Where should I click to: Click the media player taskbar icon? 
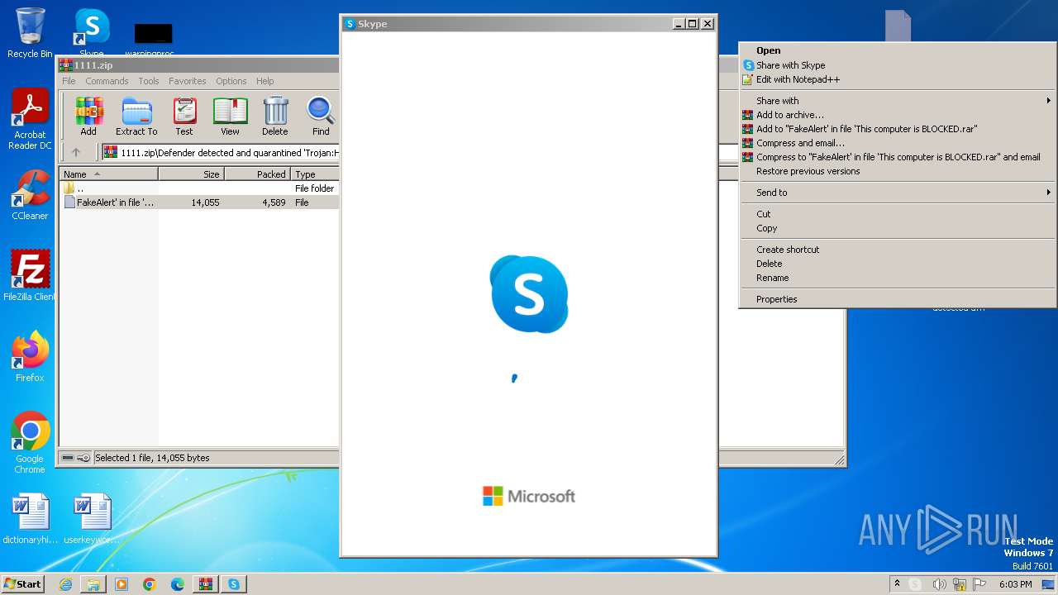[122, 584]
